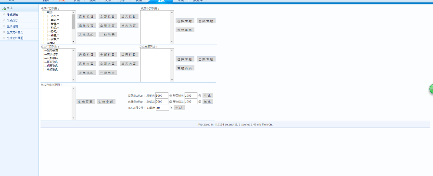Screen dimensions: 433x176
Task: Click up arrow of custom page list scrollbar
Action: click(74, 88)
